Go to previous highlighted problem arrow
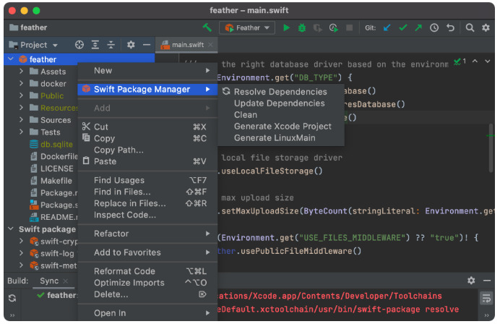Screen dimensions: 500x324 pos(475,61)
